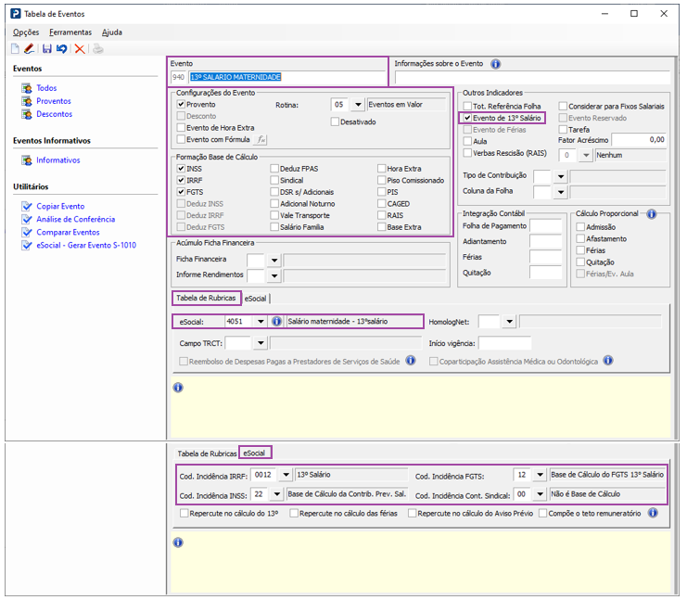Show Todos events list

pos(46,88)
